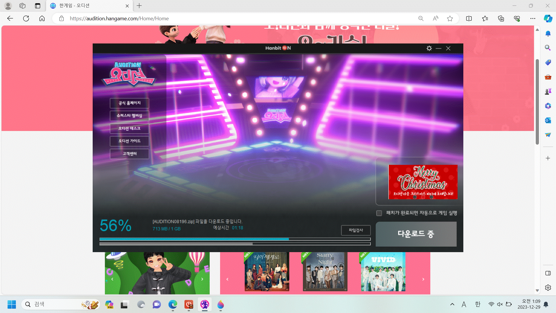This screenshot has width=556, height=313.
Task: Show previous character banner slide
Action: tap(112, 279)
